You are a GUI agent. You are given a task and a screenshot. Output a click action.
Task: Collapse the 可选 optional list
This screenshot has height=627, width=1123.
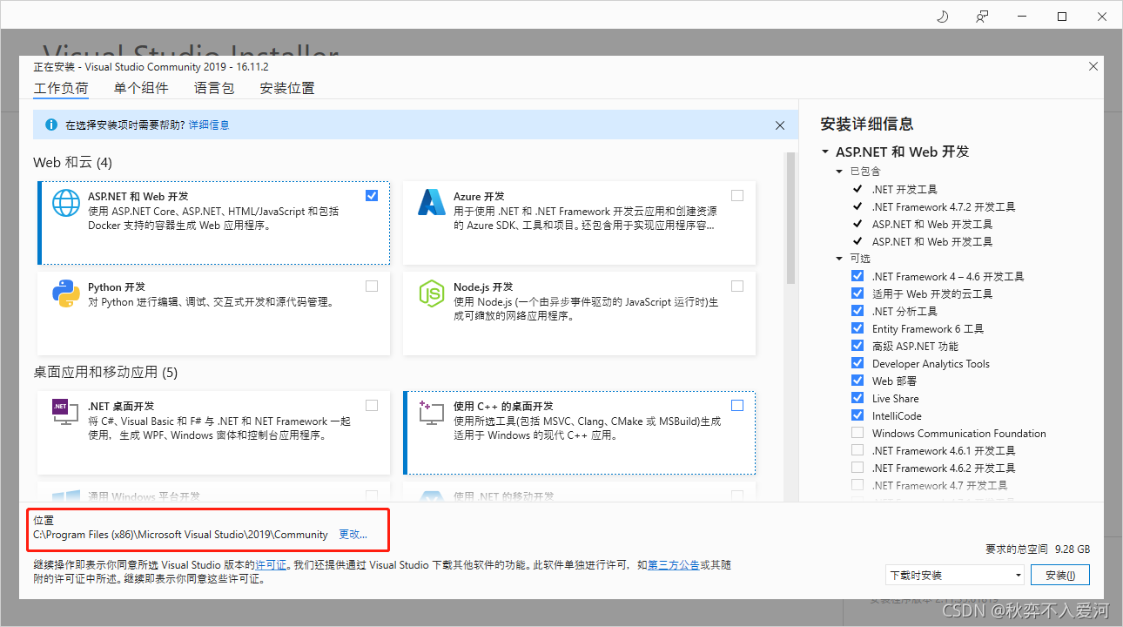[839, 259]
